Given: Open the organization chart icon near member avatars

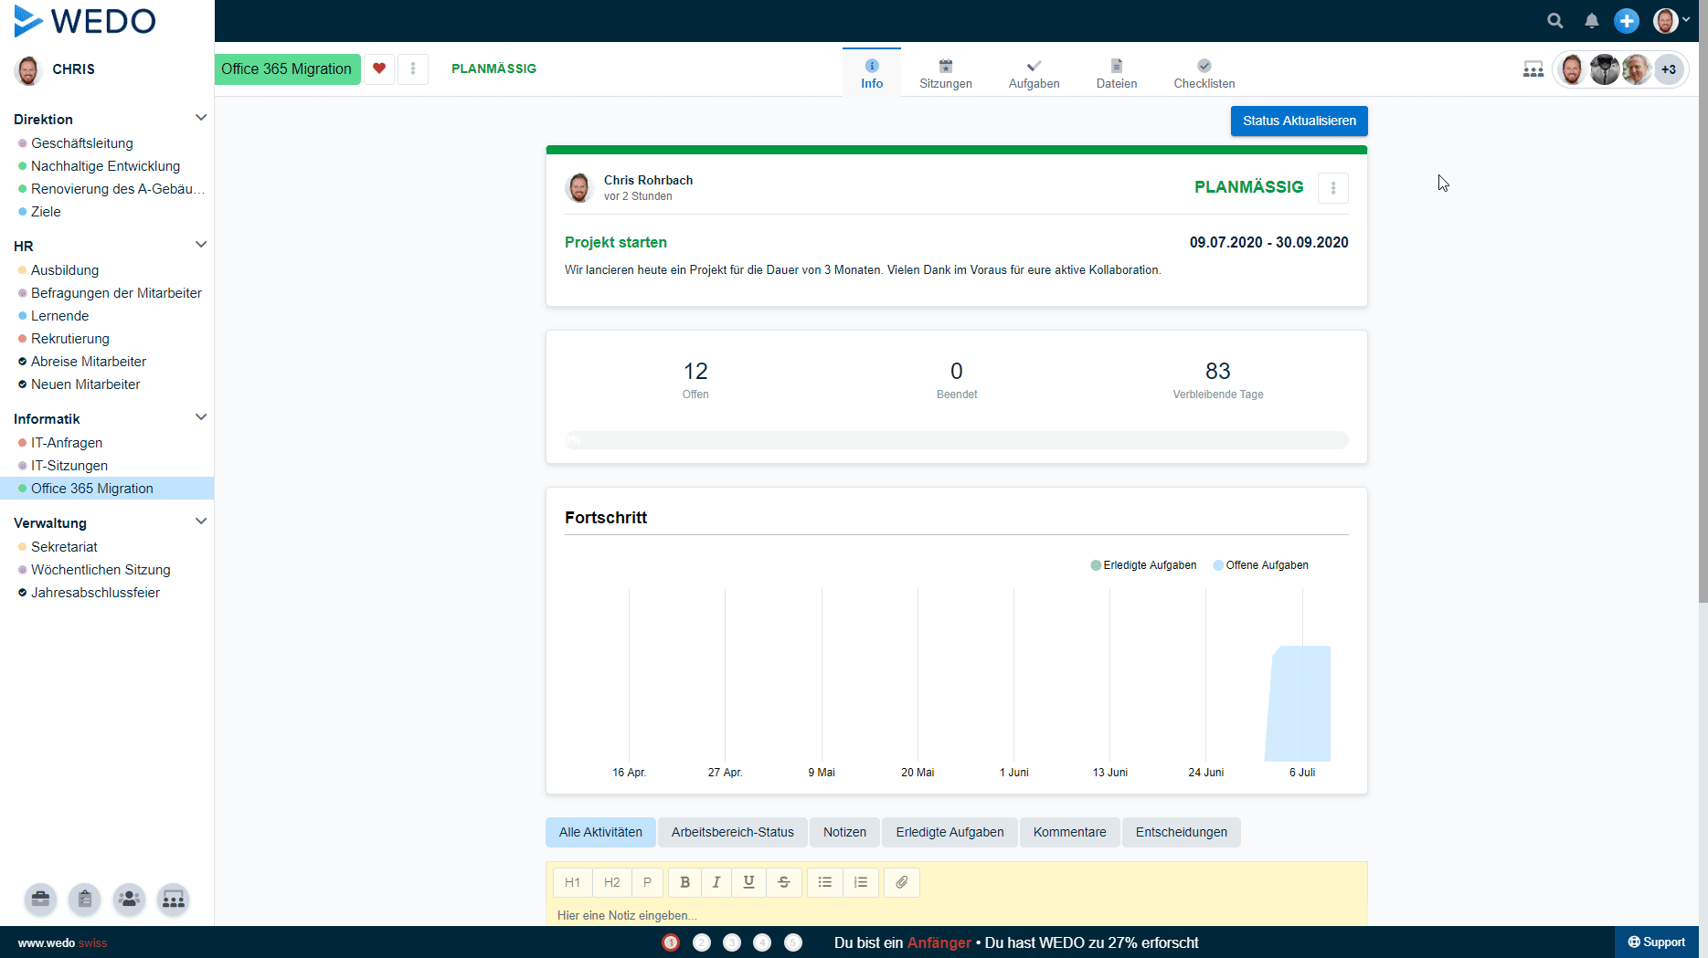Looking at the screenshot, I should [1533, 69].
